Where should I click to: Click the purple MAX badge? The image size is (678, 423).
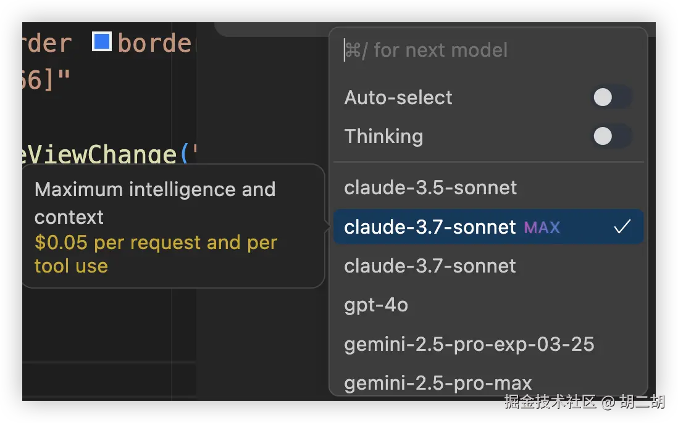(x=542, y=228)
